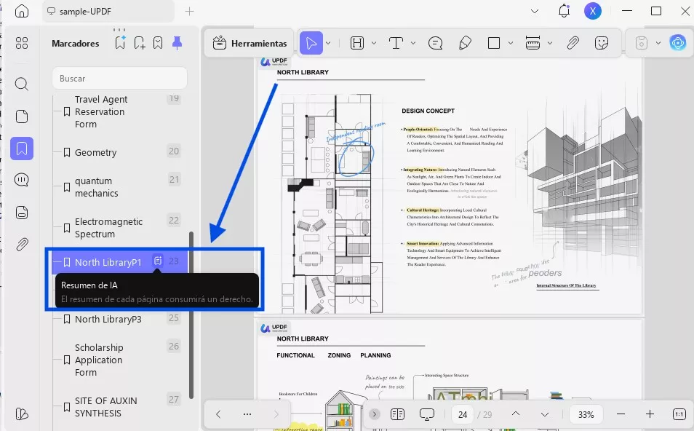Click the comment note tool
Image resolution: width=694 pixels, height=431 pixels.
pos(436,43)
